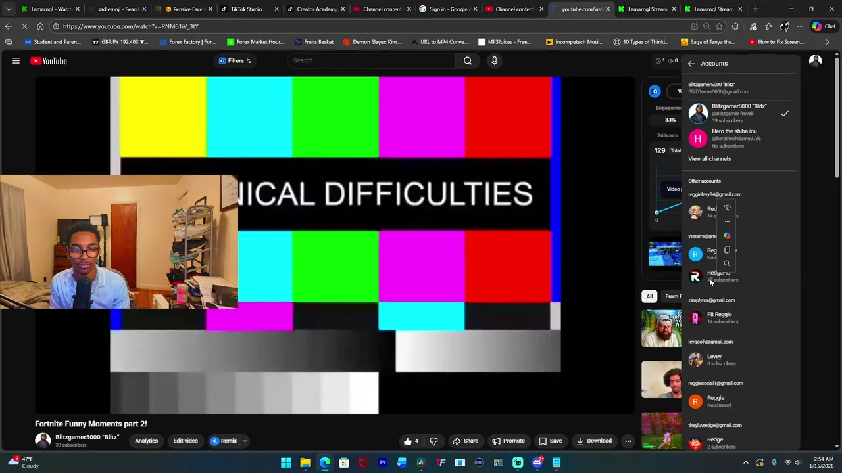Click the Edit video button

pyautogui.click(x=186, y=441)
